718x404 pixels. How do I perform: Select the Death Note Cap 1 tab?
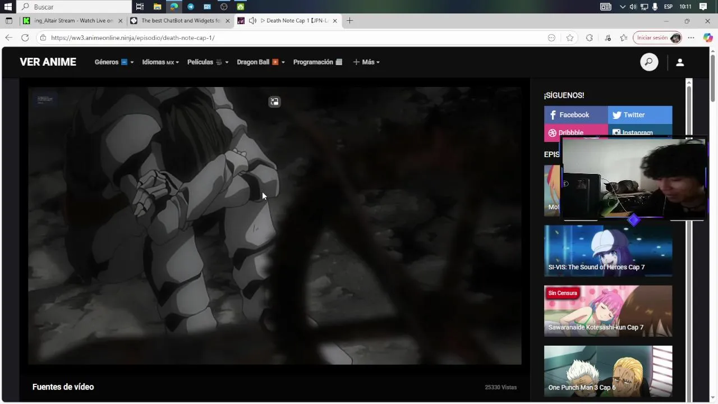(288, 21)
